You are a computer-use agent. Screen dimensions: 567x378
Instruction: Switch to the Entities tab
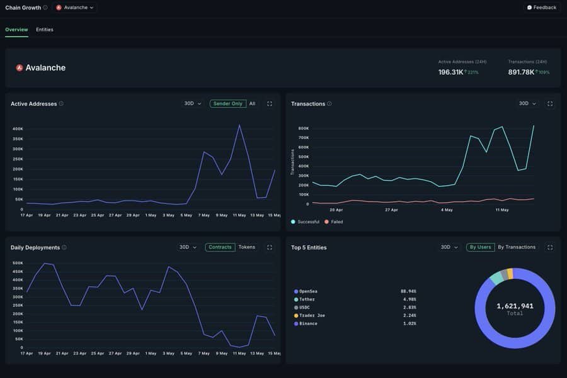pos(45,30)
